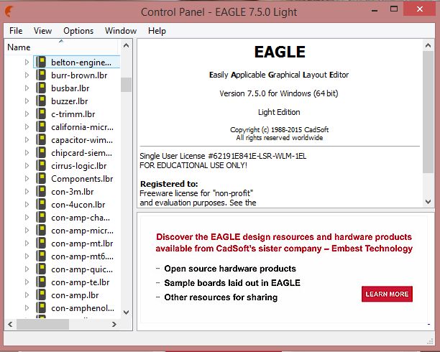
Task: Click the c-trimm.lbr library icon
Action: tap(41, 114)
